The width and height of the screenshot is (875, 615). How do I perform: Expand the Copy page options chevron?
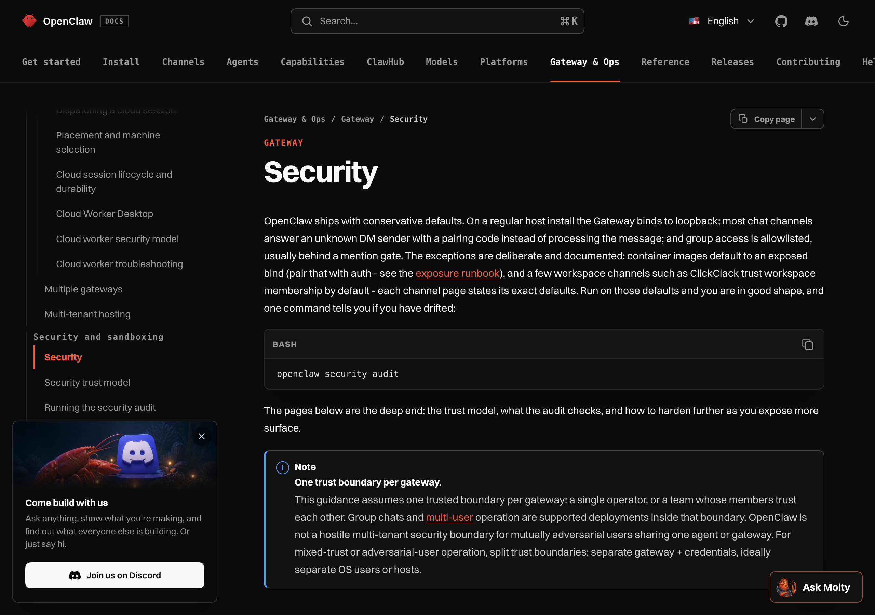point(812,119)
